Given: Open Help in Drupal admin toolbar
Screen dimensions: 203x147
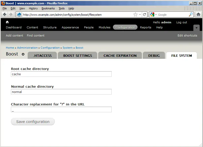Looking at the screenshot, I should point(159,27).
